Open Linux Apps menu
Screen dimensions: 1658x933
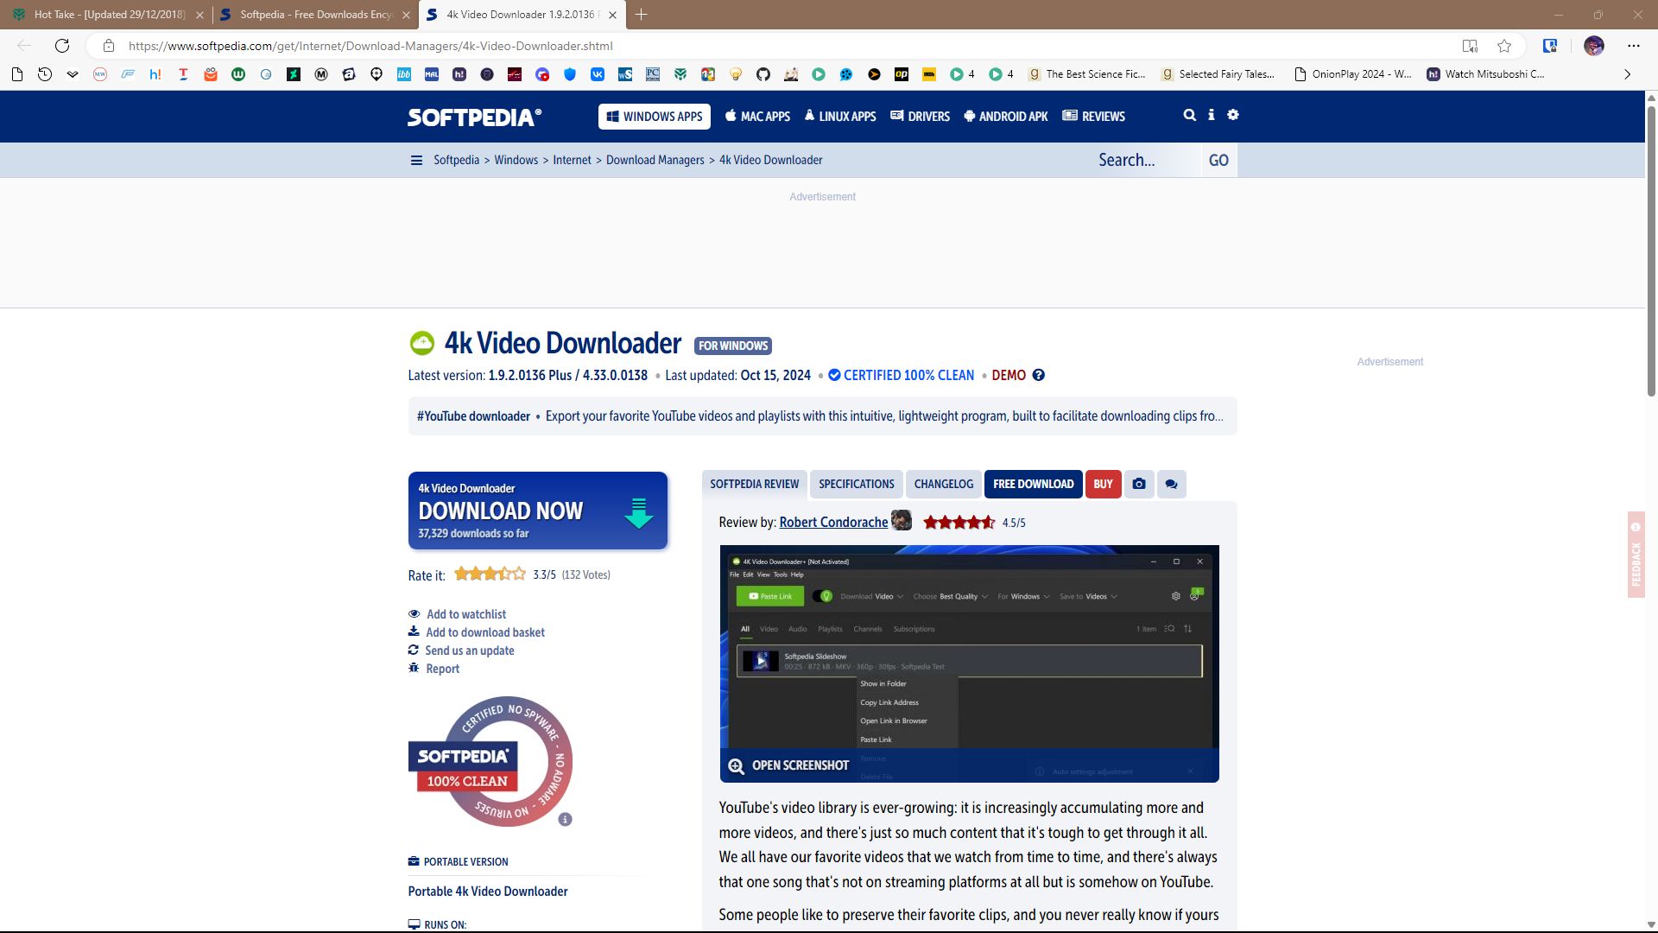coord(840,117)
